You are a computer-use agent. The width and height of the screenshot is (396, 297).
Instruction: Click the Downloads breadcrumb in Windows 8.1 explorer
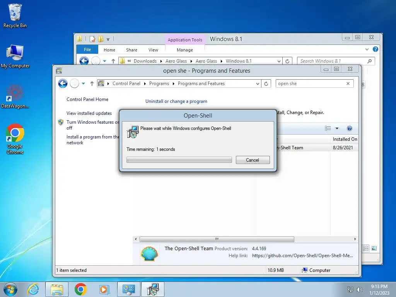pyautogui.click(x=145, y=61)
